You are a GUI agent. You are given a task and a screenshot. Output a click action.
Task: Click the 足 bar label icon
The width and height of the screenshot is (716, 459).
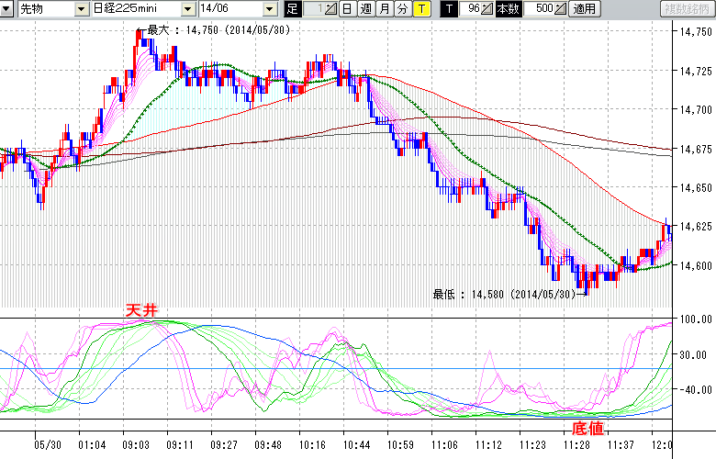tap(293, 9)
